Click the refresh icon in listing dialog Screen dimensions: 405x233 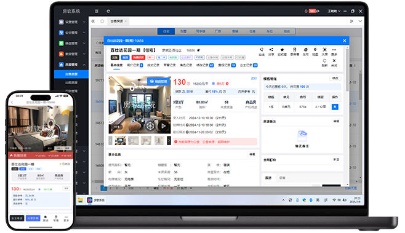(x=324, y=61)
